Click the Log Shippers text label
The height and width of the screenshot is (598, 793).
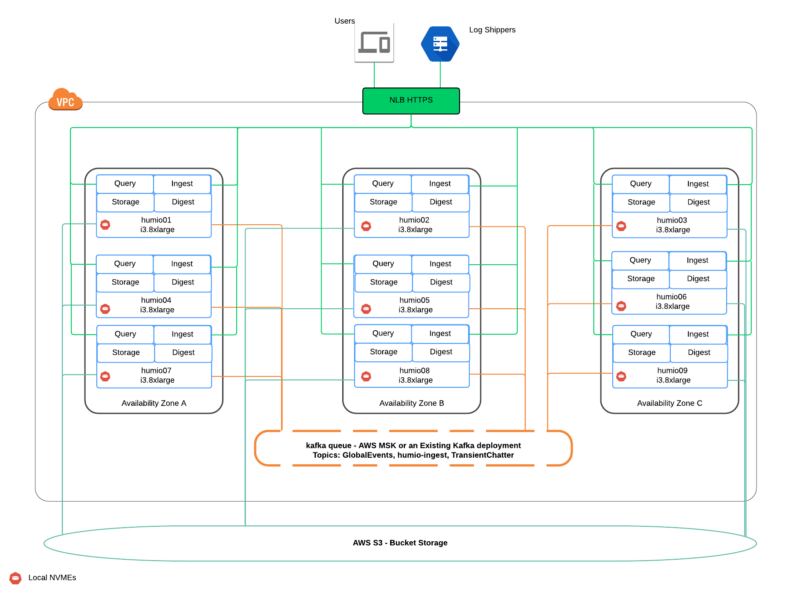pyautogui.click(x=492, y=30)
